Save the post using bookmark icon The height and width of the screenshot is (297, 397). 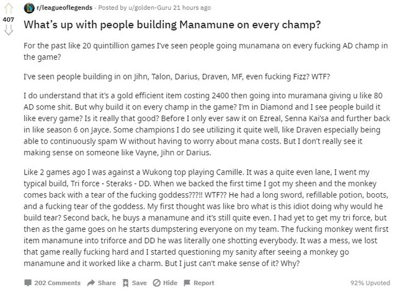(x=126, y=283)
